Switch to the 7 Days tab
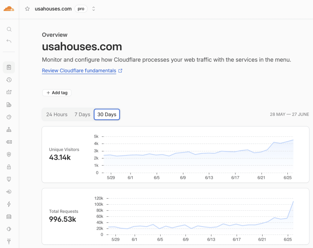This screenshot has height=248, width=313. [82, 114]
